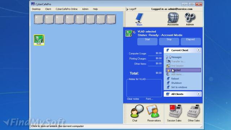Screen dimensions: 231x130
Task: Open the Admin menu in menu bar
Action: (85, 9)
